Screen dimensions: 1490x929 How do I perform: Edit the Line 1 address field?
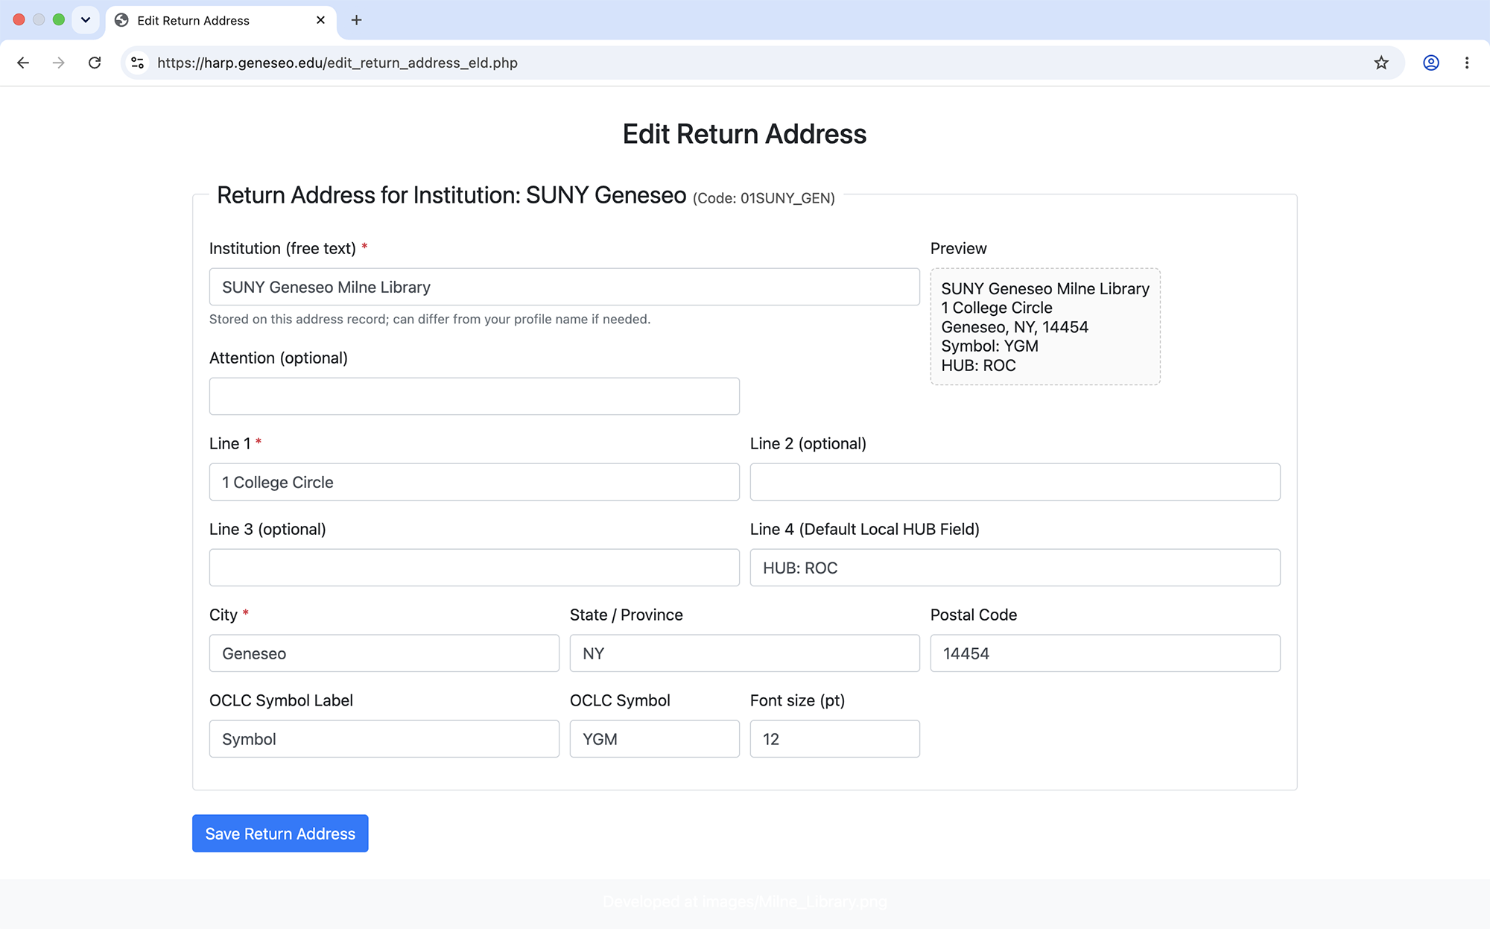[475, 482]
